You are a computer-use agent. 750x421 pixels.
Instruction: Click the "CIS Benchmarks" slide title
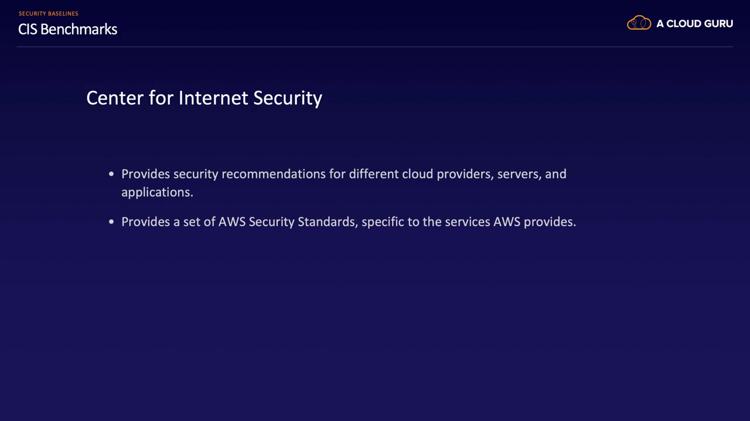click(x=67, y=29)
